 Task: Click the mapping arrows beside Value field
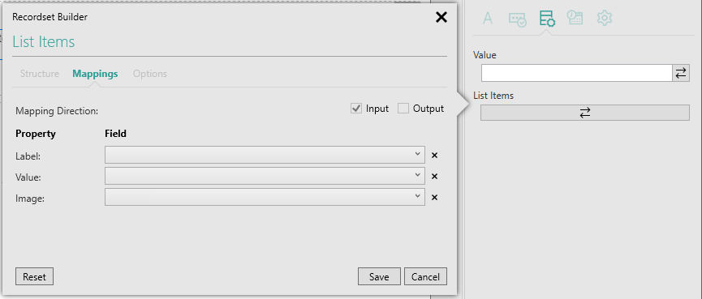click(x=681, y=73)
